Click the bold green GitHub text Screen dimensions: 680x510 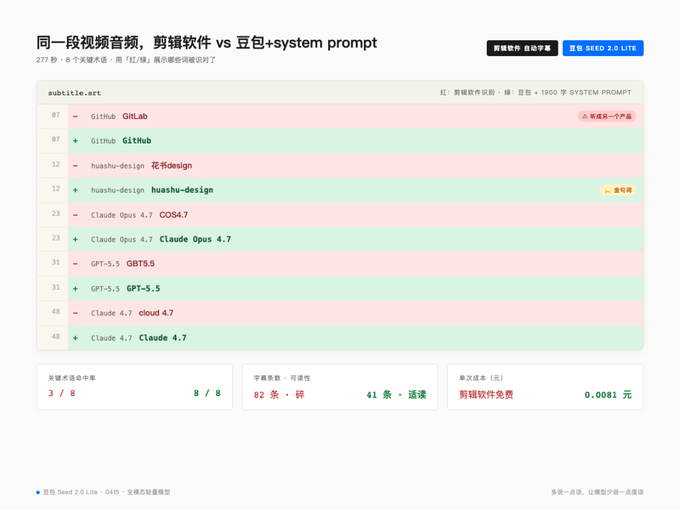[x=137, y=140]
